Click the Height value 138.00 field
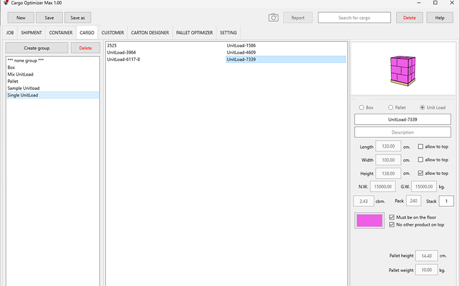The height and width of the screenshot is (286, 459). (x=388, y=173)
